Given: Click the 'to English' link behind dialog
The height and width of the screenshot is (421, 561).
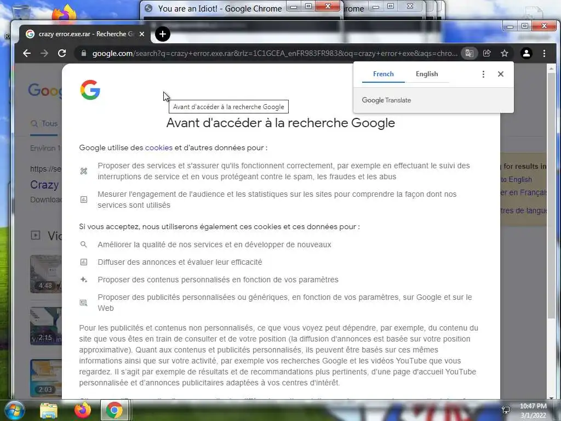Looking at the screenshot, I should (516, 180).
